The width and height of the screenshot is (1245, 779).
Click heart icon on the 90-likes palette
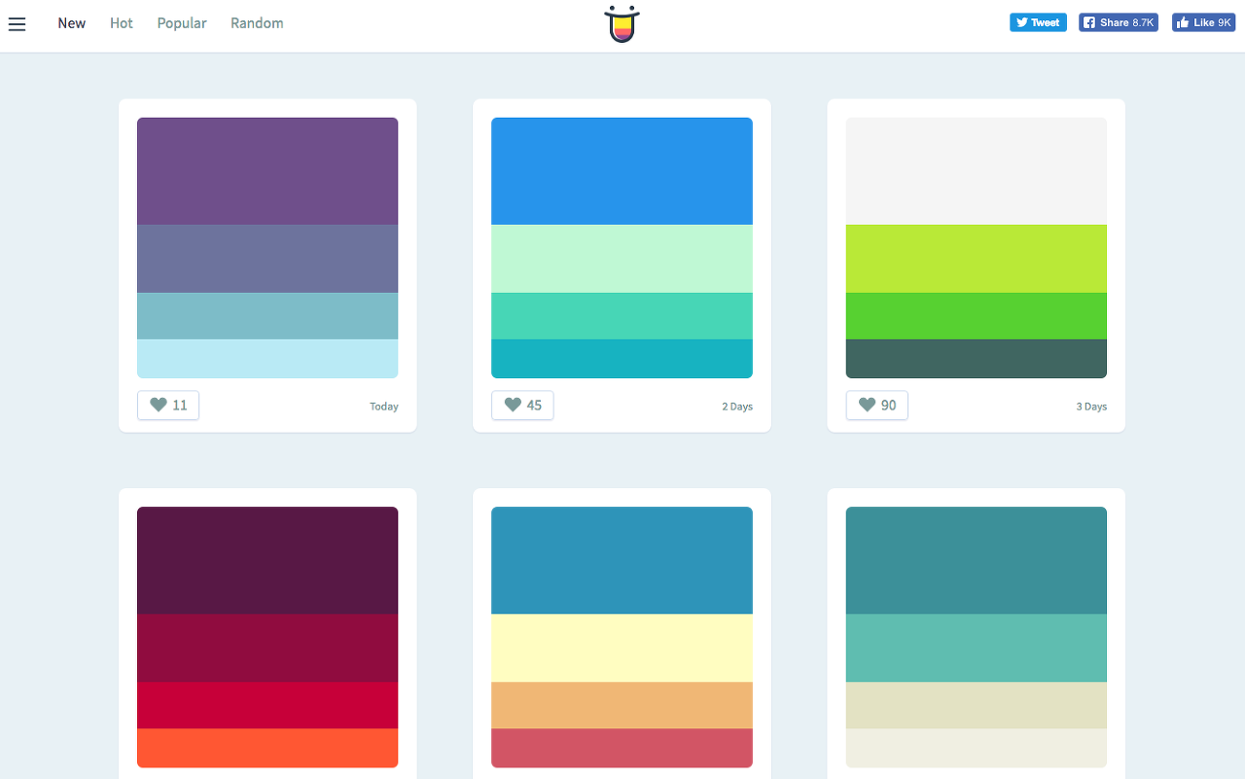coord(867,406)
